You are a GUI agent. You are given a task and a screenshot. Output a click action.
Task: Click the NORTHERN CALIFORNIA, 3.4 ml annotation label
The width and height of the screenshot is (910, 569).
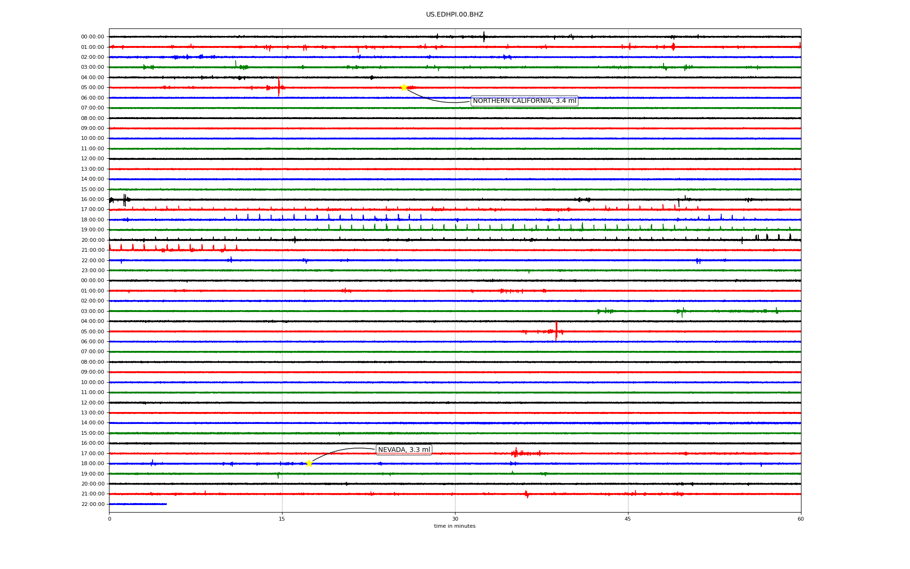(x=524, y=101)
